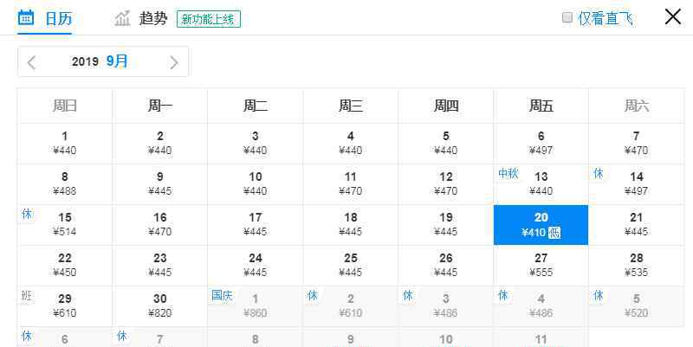Select September 1 priced ¥440
Viewport: 693px width, 347px height.
pos(64,144)
